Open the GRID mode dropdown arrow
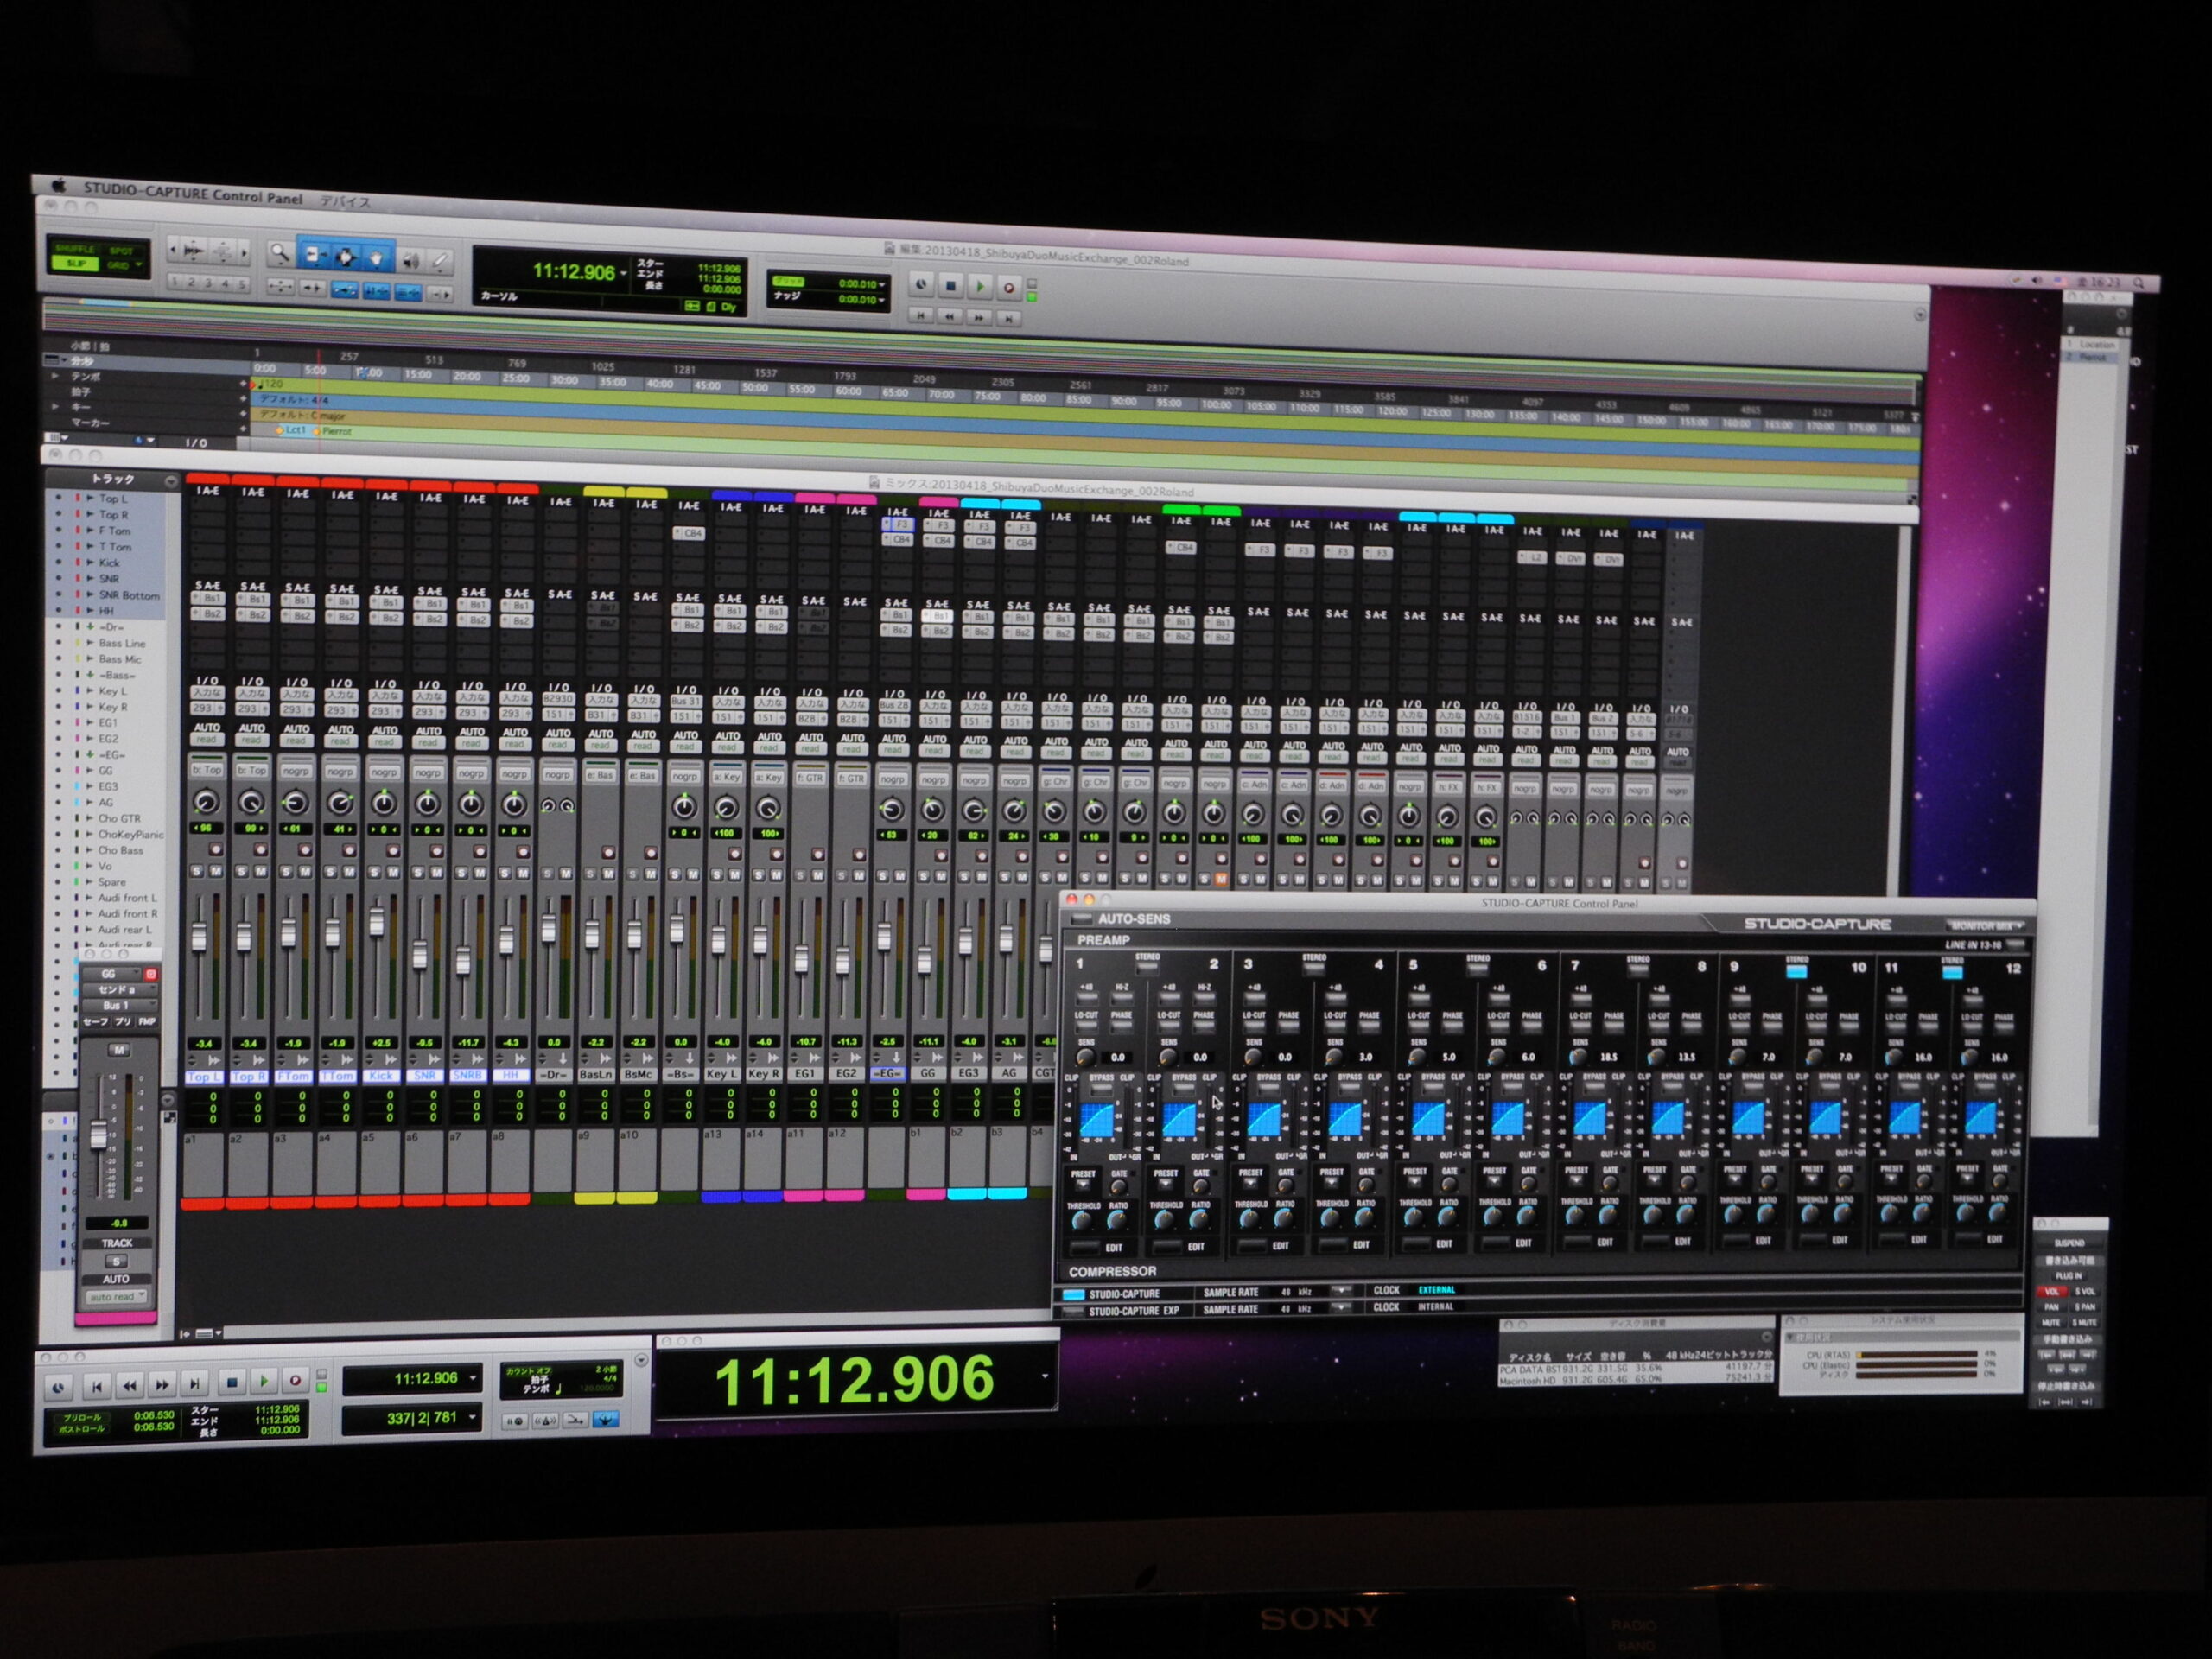 point(140,266)
